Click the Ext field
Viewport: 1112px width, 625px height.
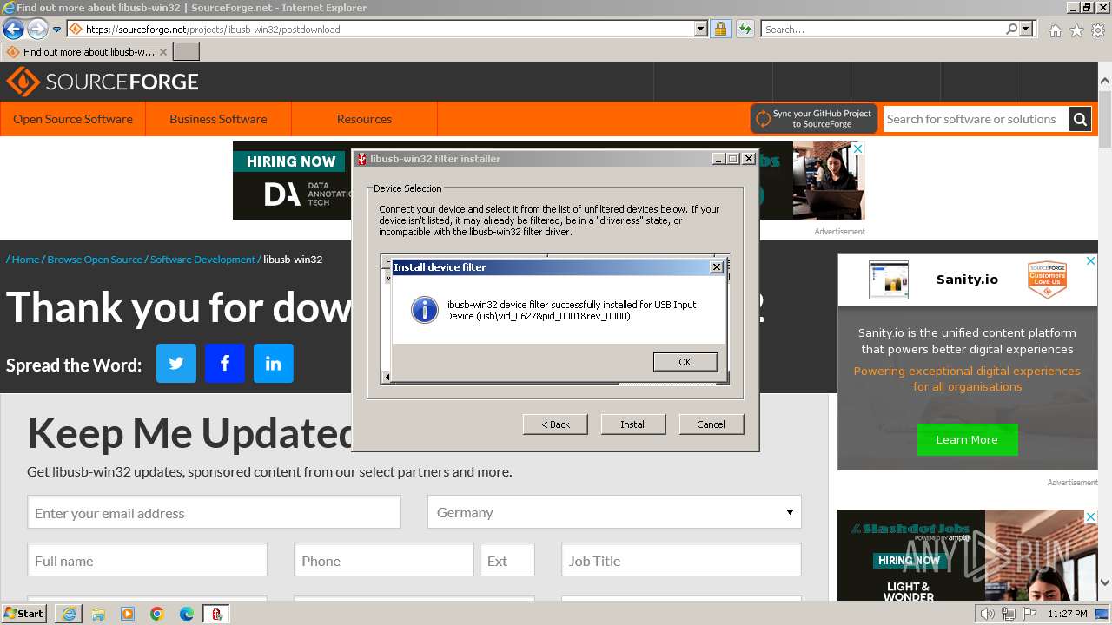coord(507,560)
